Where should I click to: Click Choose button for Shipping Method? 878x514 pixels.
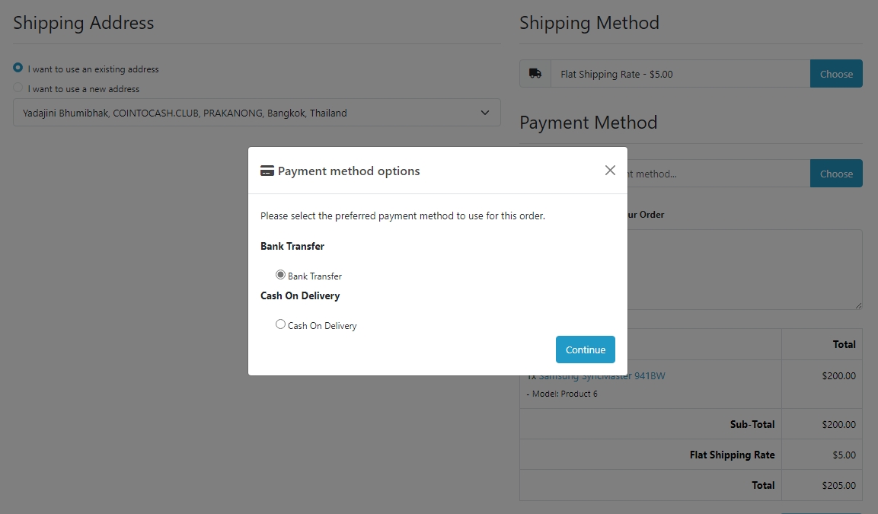[836, 74]
